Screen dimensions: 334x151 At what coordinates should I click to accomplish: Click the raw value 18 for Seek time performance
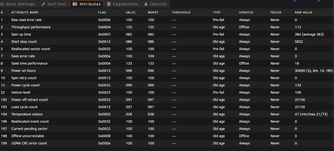(x=297, y=63)
